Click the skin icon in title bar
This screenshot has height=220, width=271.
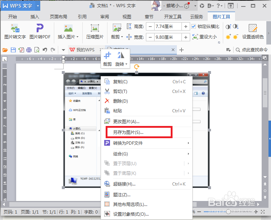click(x=202, y=6)
